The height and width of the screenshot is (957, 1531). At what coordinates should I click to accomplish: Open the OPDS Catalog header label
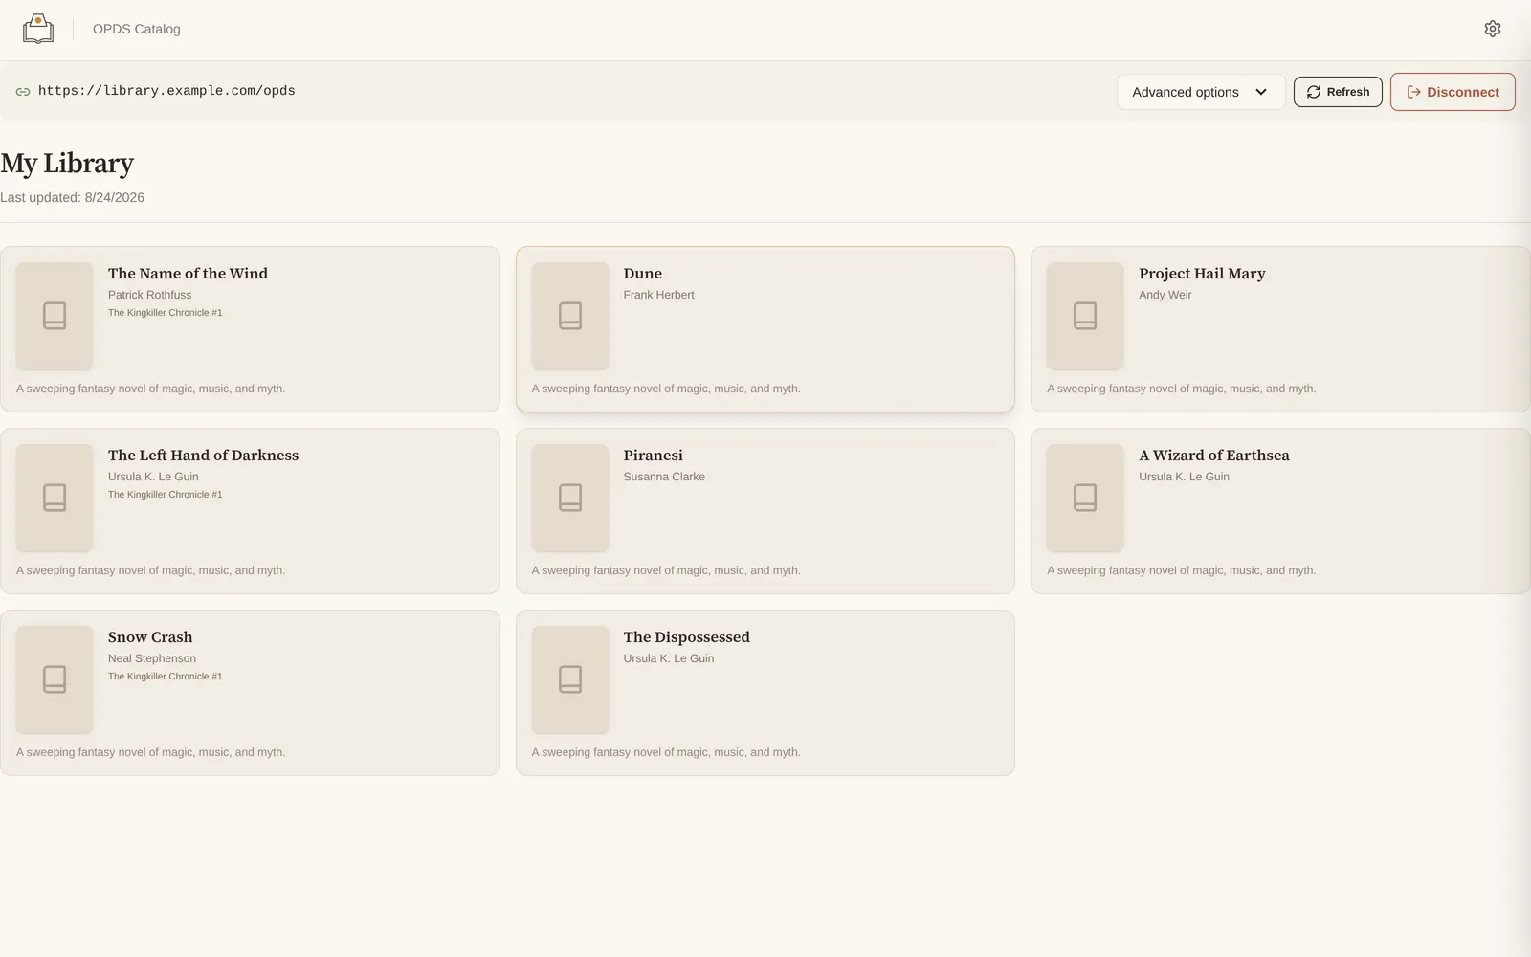click(137, 29)
